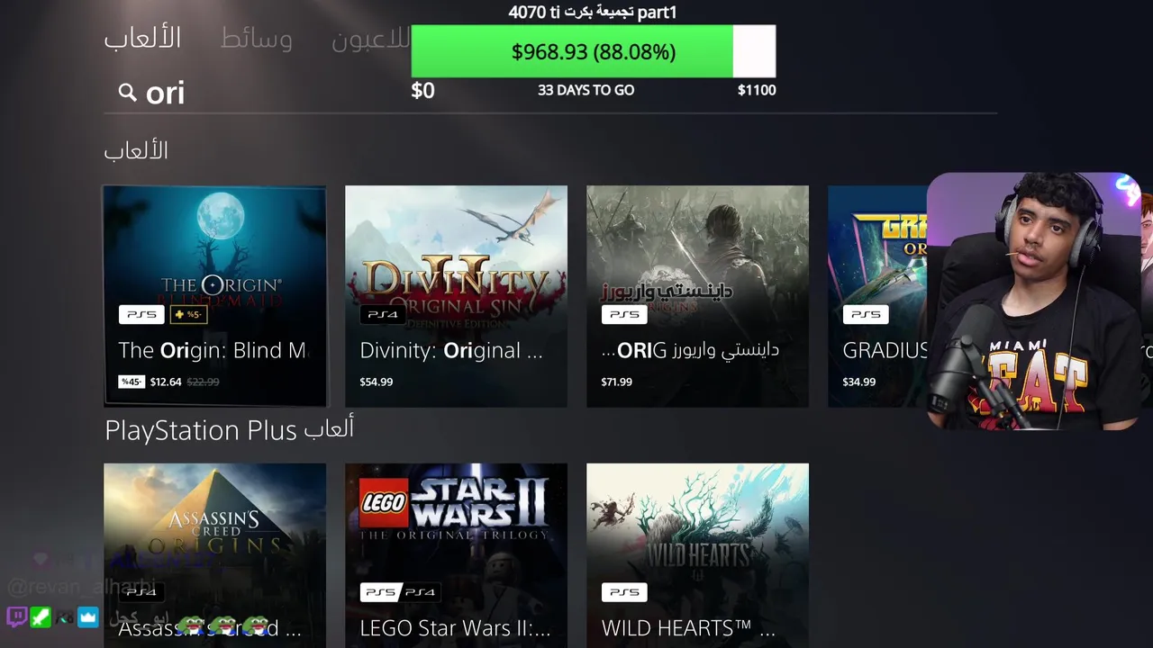Open Divinity: Original Sin II game tile
Screen dimensions: 1153x648
point(456,296)
